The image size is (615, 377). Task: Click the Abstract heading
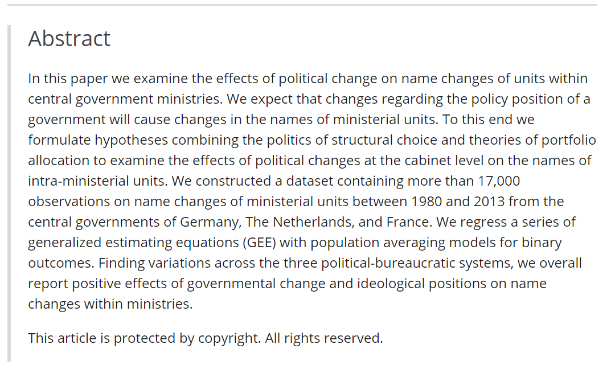69,39
